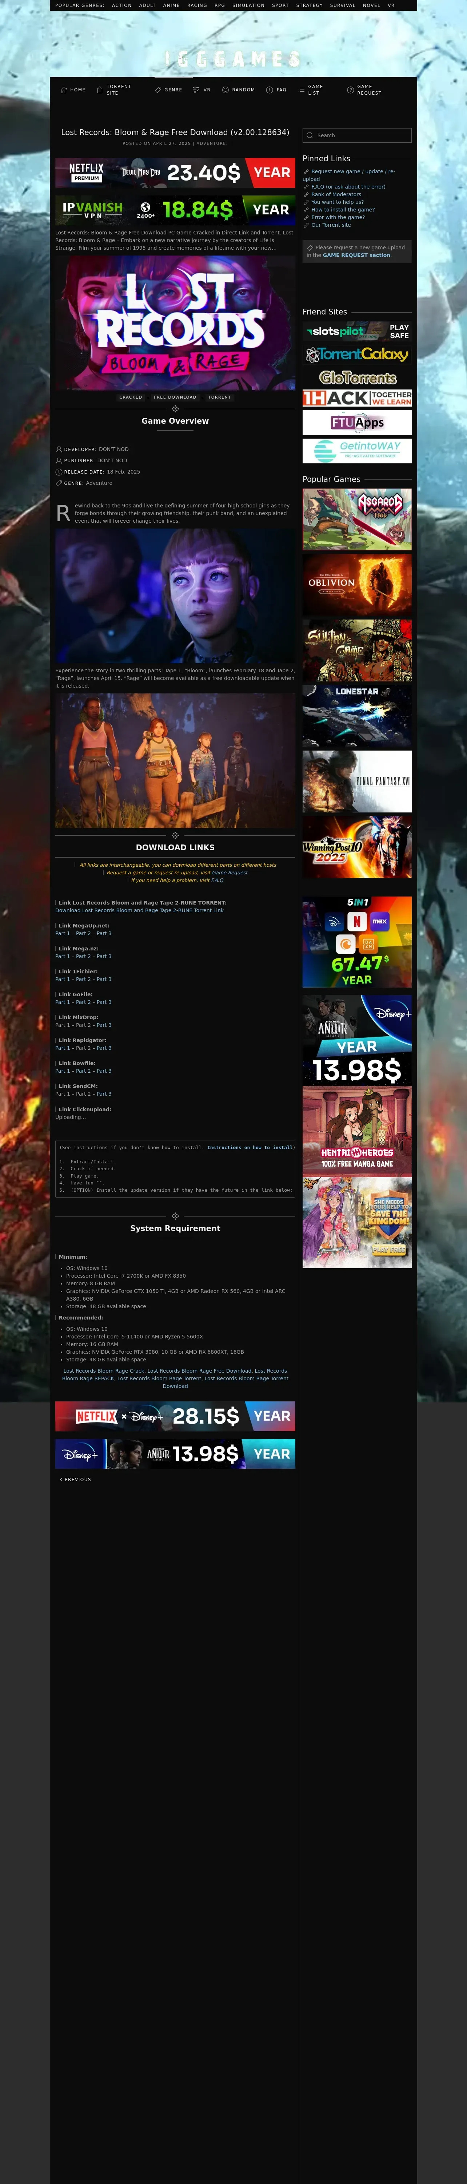The height and width of the screenshot is (2184, 467).
Task: Click the Release Date clock icon
Action: click(59, 471)
